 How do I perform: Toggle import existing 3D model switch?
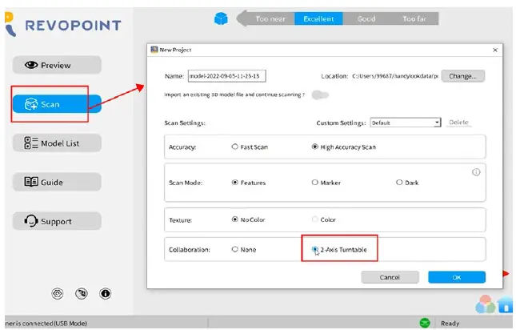(x=320, y=95)
